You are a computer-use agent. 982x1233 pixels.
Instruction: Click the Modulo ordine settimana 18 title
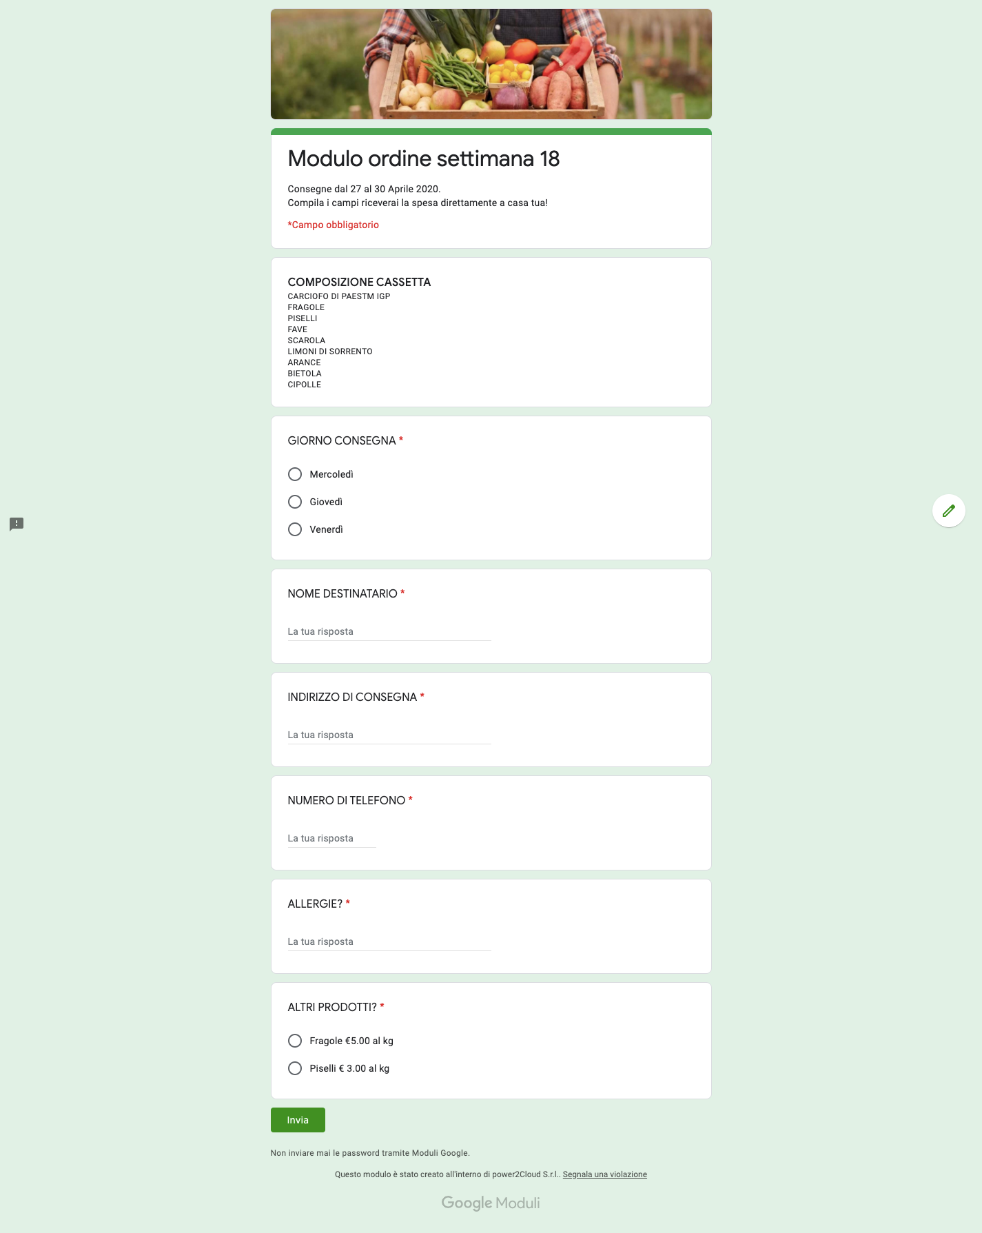coord(424,159)
